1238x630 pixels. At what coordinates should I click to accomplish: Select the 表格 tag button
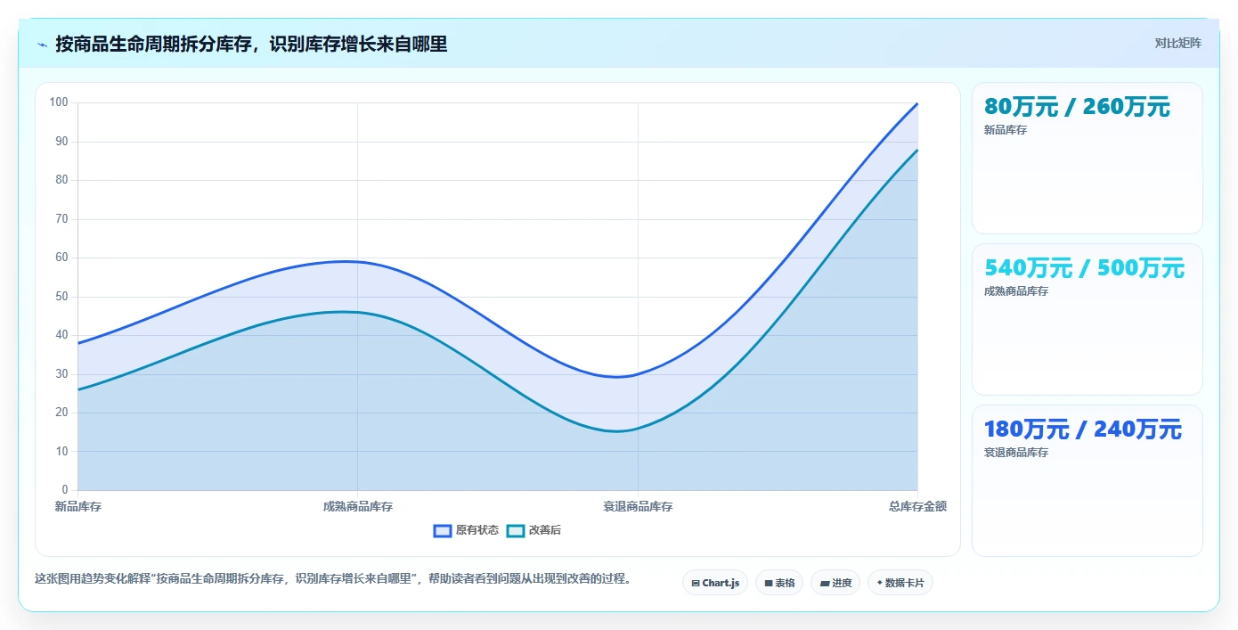click(779, 583)
